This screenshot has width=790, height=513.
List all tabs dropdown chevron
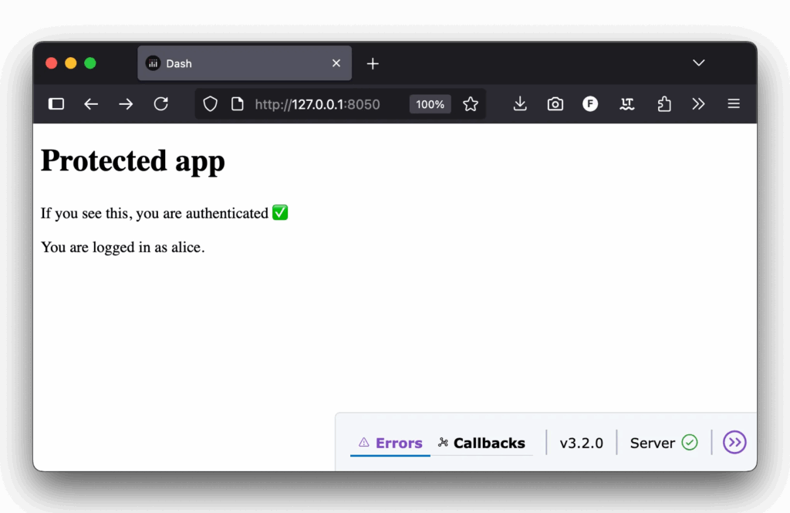(698, 63)
